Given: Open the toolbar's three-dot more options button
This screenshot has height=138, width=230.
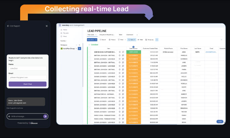Looking at the screenshot, I should pos(157,40).
